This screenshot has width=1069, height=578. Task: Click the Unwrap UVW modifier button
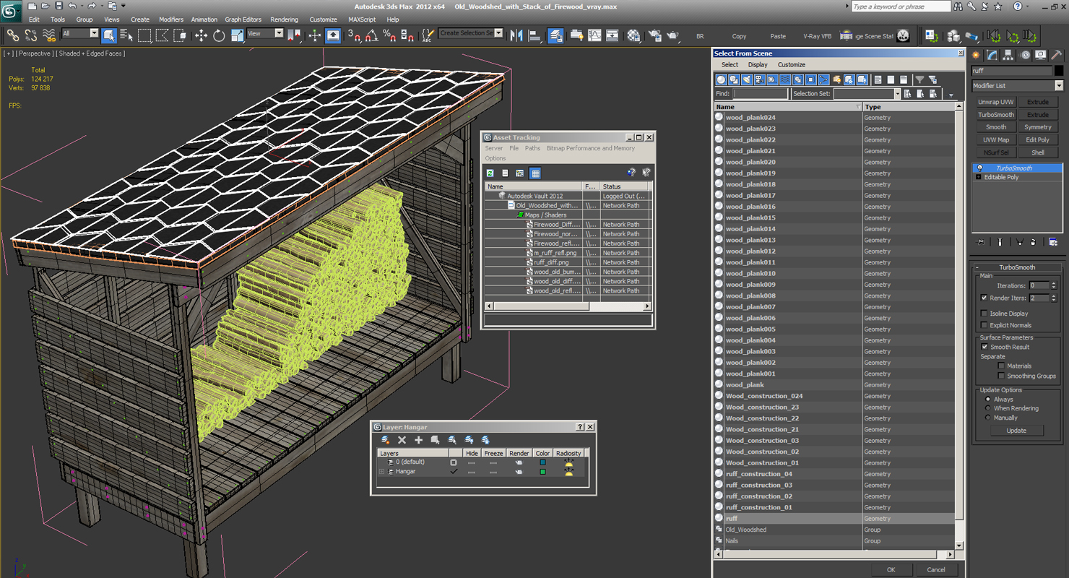click(996, 102)
